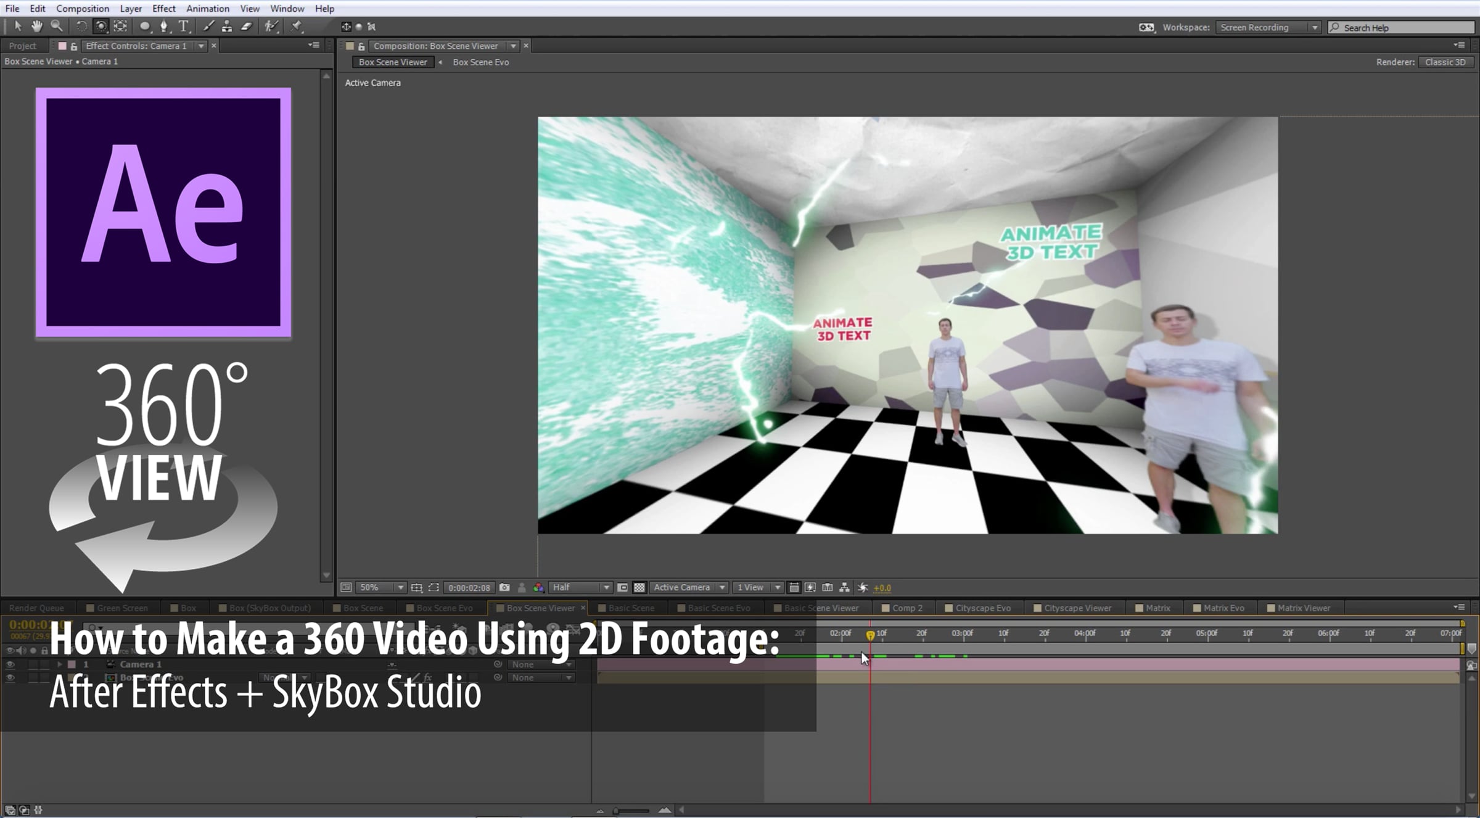The width and height of the screenshot is (1480, 818).
Task: Select the Zoom magnifier tool
Action: coord(57,26)
